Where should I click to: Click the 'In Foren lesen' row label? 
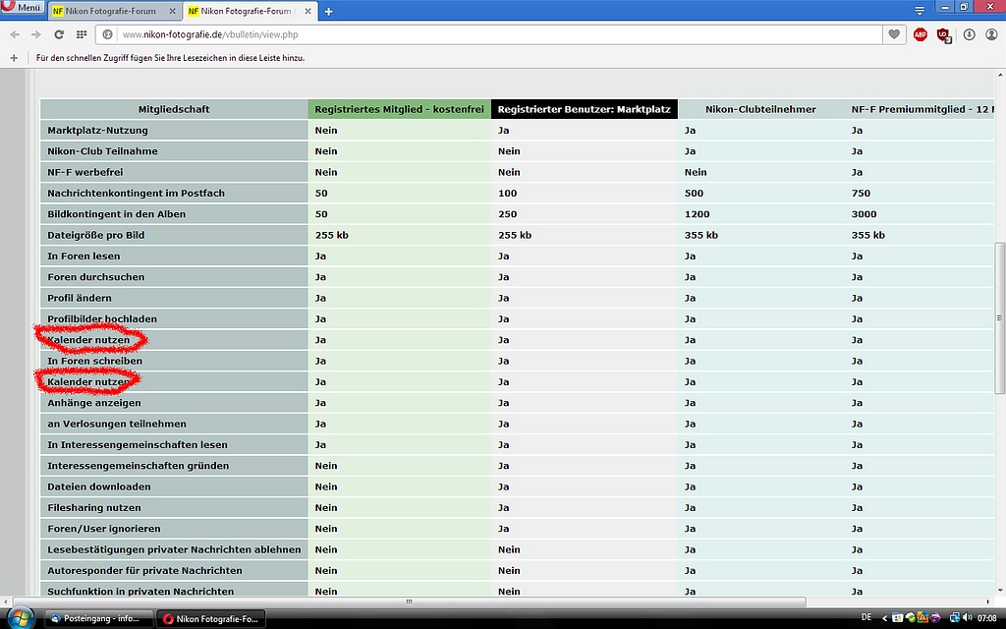[x=84, y=257]
